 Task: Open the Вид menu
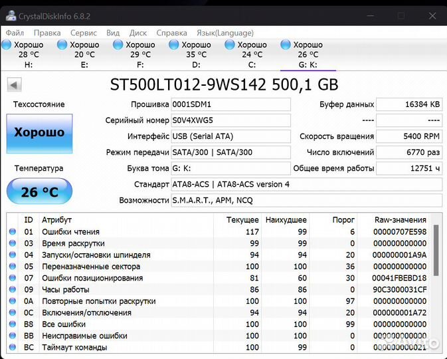click(x=113, y=33)
